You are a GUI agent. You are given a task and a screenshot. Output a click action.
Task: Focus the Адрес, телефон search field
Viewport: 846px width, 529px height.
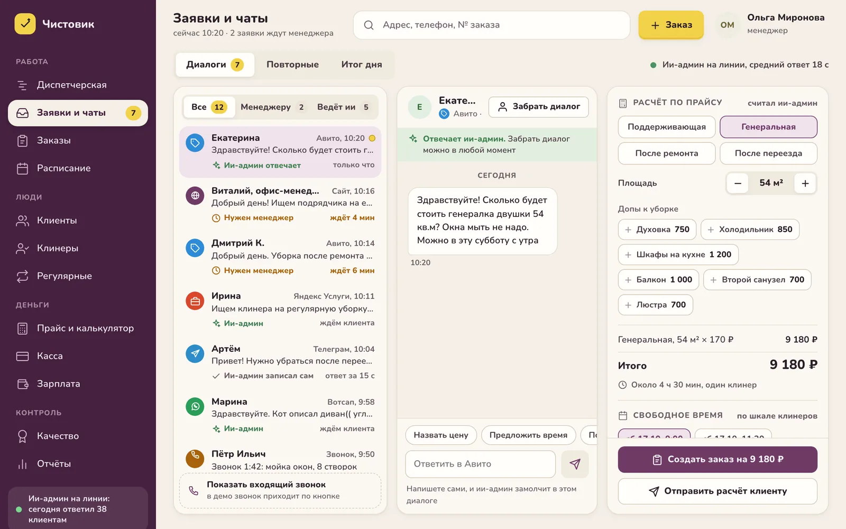(x=492, y=25)
